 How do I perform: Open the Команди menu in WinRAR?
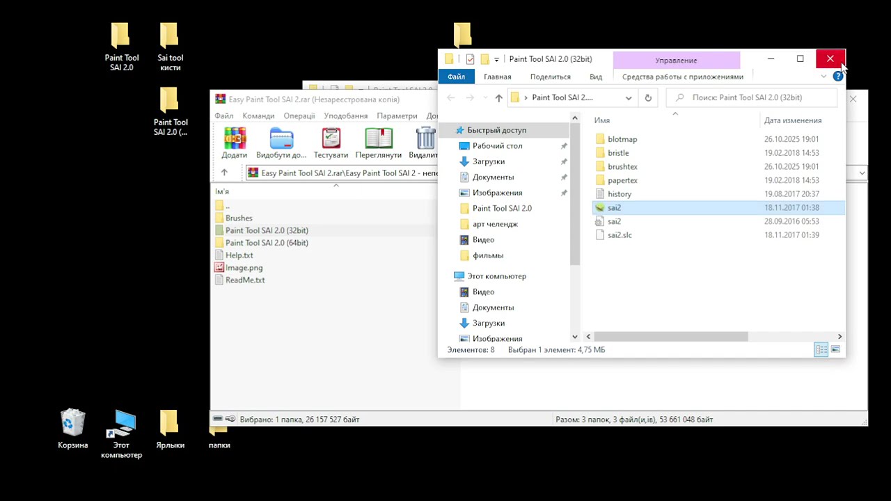258,116
